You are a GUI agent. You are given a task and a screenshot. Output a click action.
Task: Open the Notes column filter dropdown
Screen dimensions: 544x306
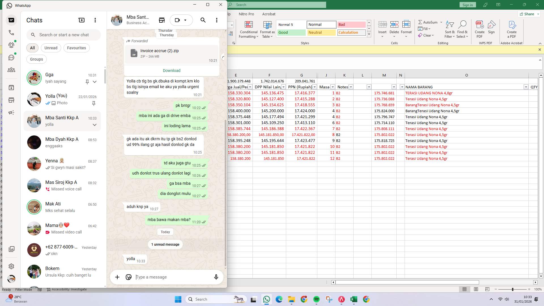351,87
